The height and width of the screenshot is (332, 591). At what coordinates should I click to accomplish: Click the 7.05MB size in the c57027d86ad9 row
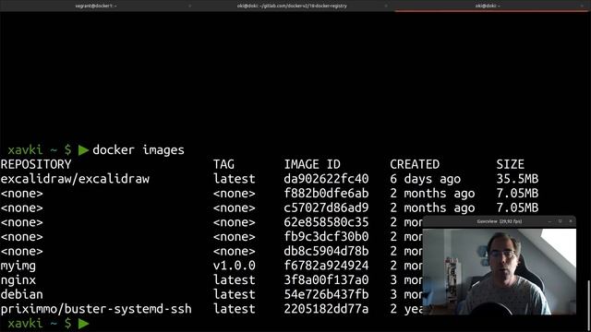coord(517,207)
